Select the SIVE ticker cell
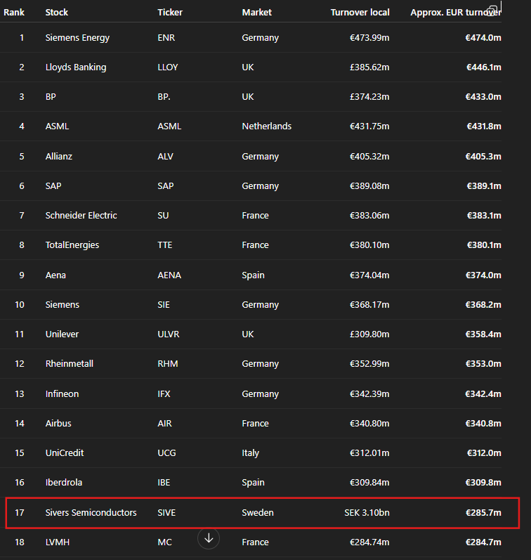Screen dimensions: 531x560 [x=166, y=513]
